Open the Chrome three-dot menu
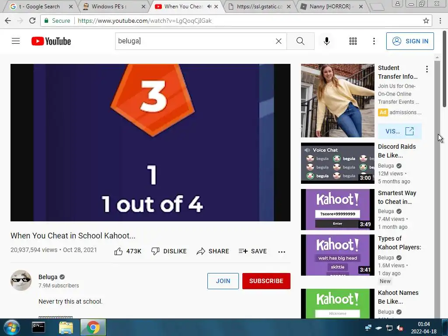Image resolution: width=448 pixels, height=336 pixels. pyautogui.click(x=440, y=21)
